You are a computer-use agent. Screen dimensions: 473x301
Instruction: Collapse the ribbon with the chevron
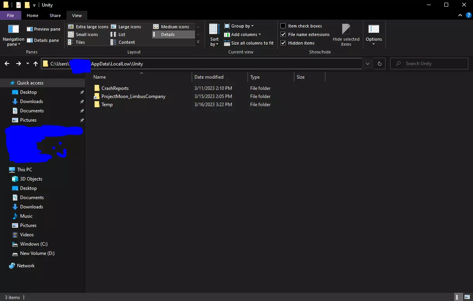(x=460, y=15)
